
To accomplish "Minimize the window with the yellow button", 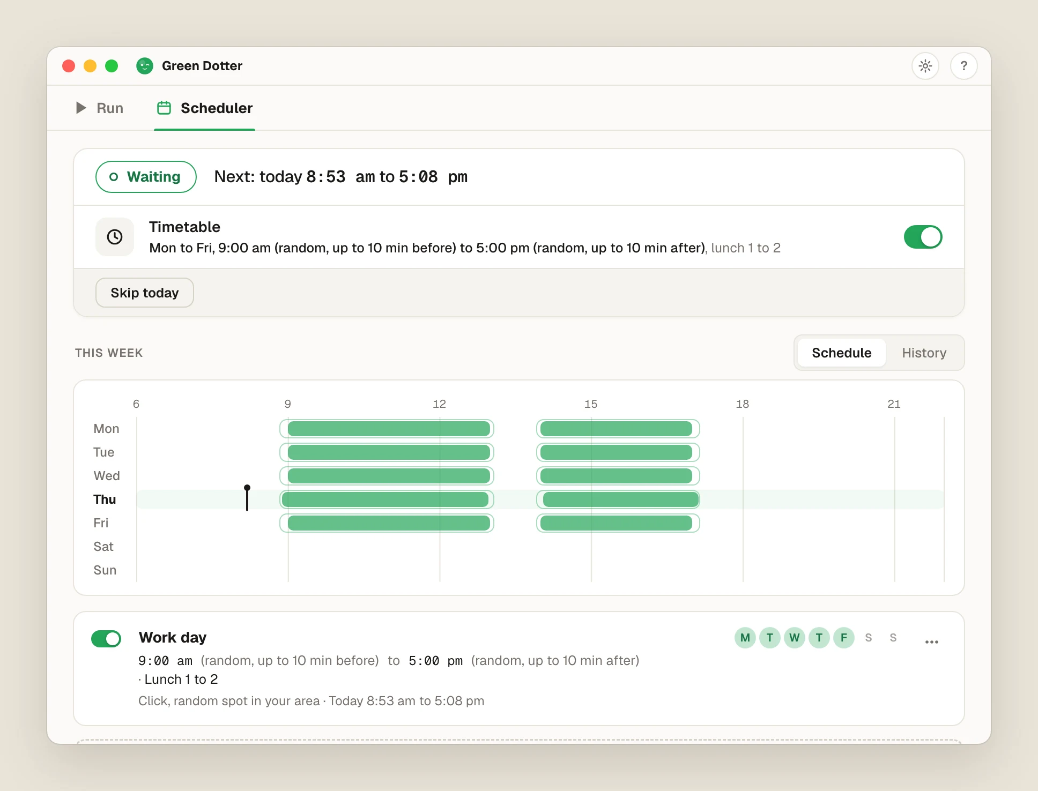I will pyautogui.click(x=90, y=66).
